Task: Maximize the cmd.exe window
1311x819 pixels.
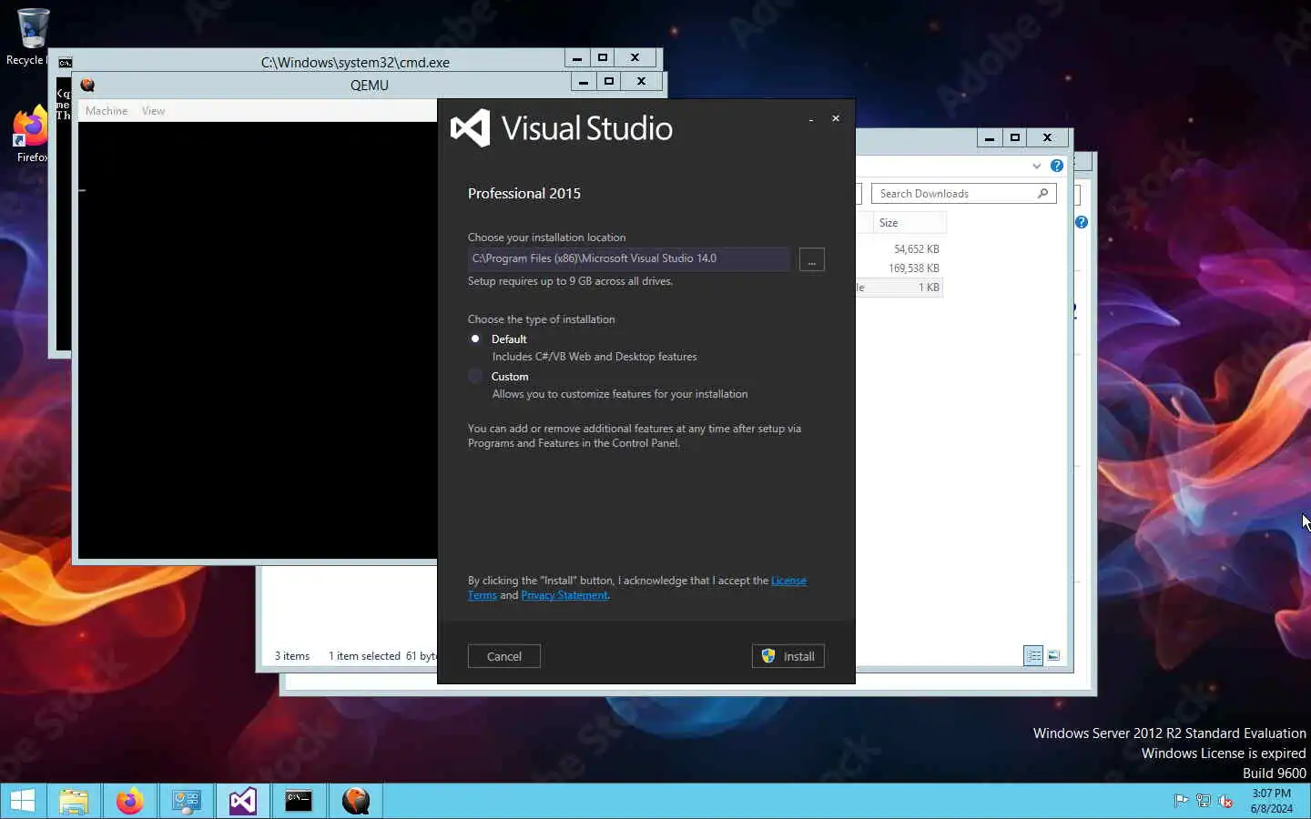Action: tap(603, 58)
